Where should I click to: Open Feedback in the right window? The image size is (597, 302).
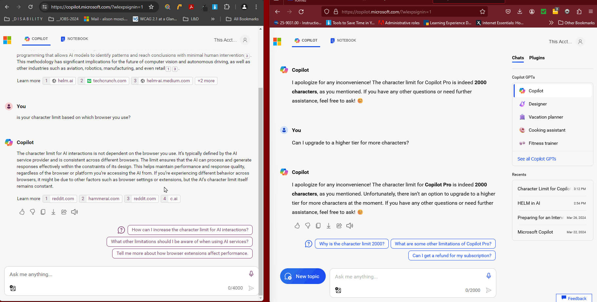pyautogui.click(x=574, y=298)
